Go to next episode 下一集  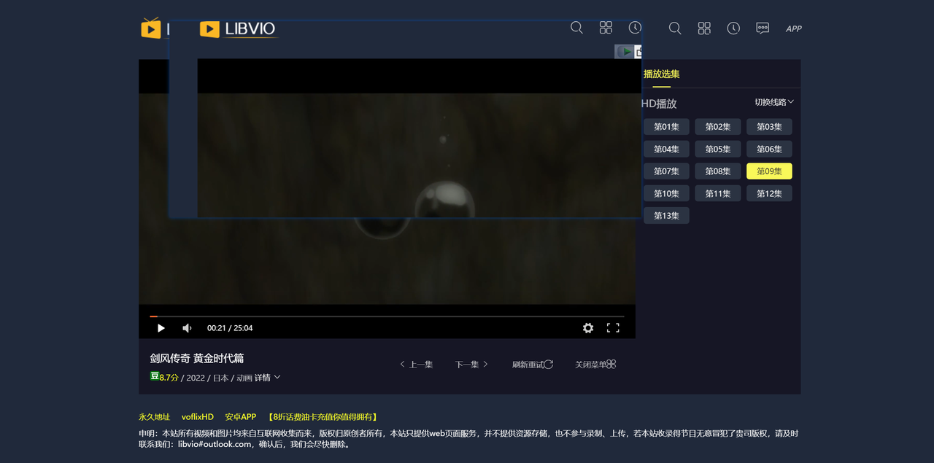click(472, 365)
